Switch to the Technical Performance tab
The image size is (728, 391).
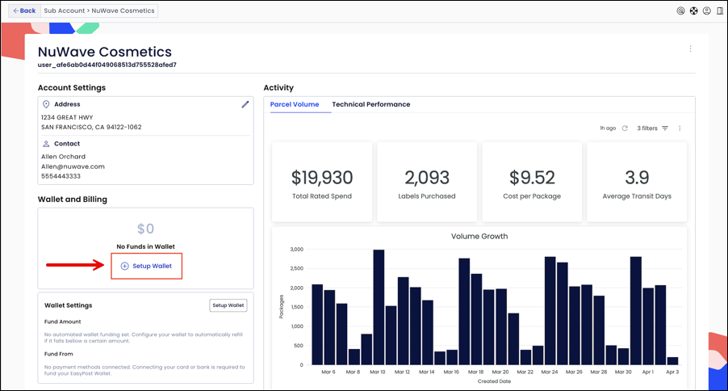click(371, 104)
